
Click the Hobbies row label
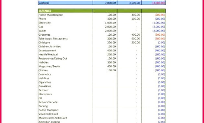(43, 62)
